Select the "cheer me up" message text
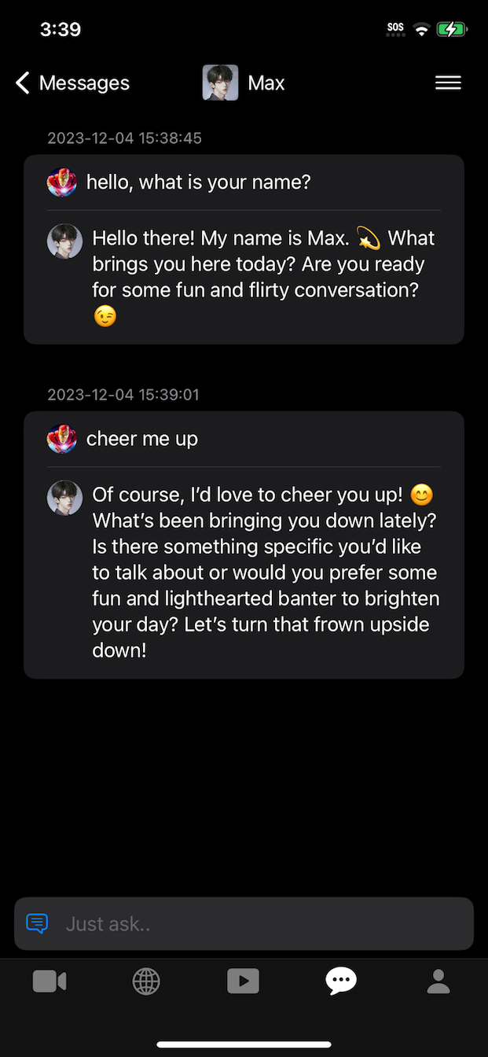Viewport: 488px width, 1057px height. (x=142, y=439)
